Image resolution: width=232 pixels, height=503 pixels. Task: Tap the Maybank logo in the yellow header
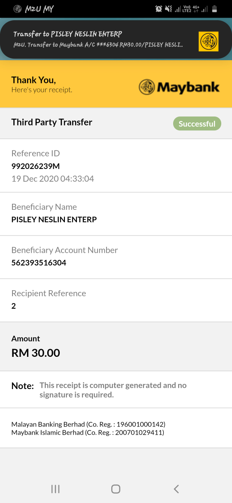(179, 87)
